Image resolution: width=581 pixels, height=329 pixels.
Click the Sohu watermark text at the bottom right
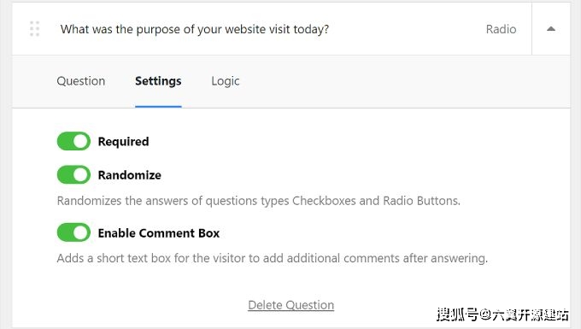502,314
